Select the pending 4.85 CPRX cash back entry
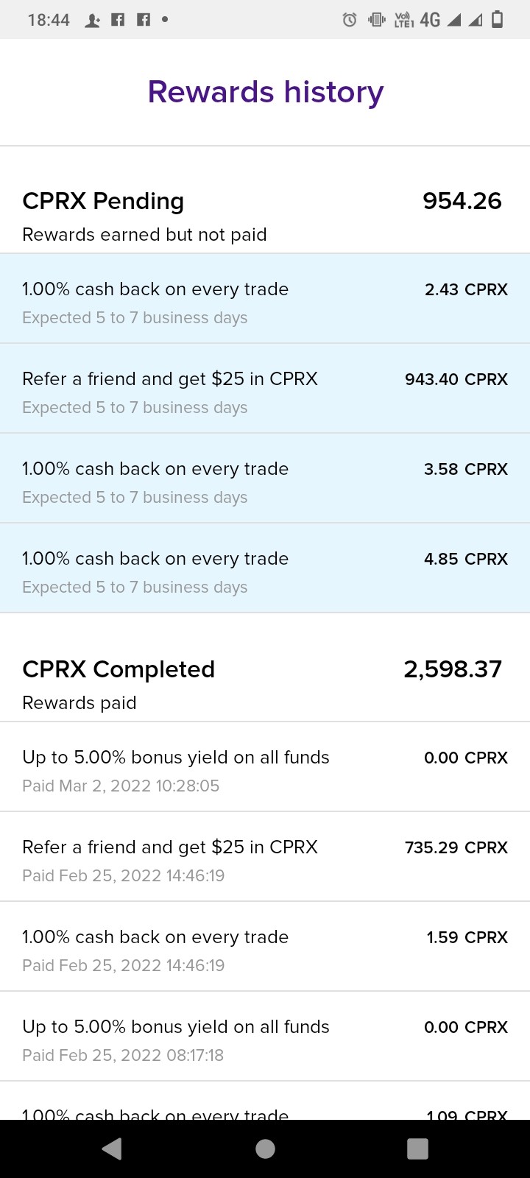Screen dimensions: 530x1178 [265, 568]
